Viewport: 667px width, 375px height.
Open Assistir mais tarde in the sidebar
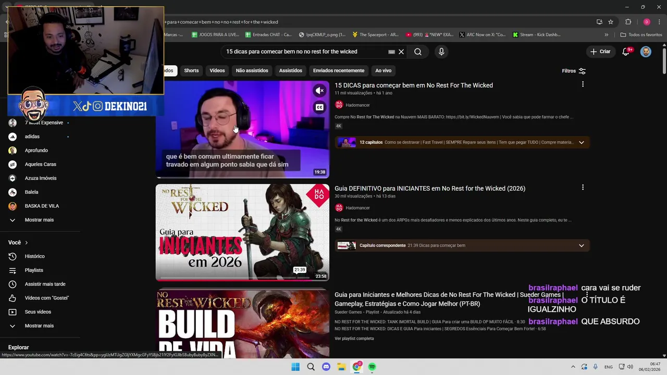coord(45,284)
